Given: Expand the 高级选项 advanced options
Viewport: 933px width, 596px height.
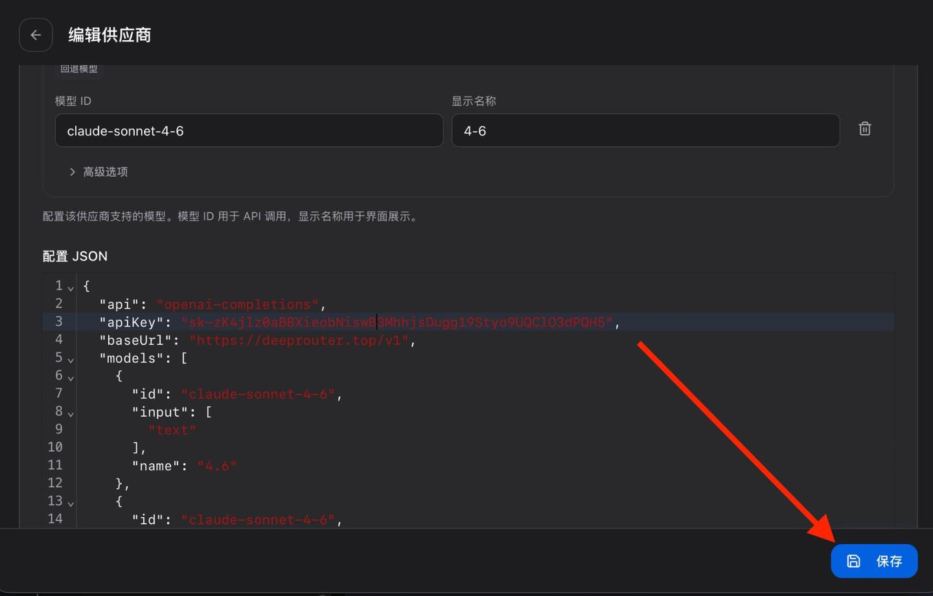Looking at the screenshot, I should click(98, 172).
